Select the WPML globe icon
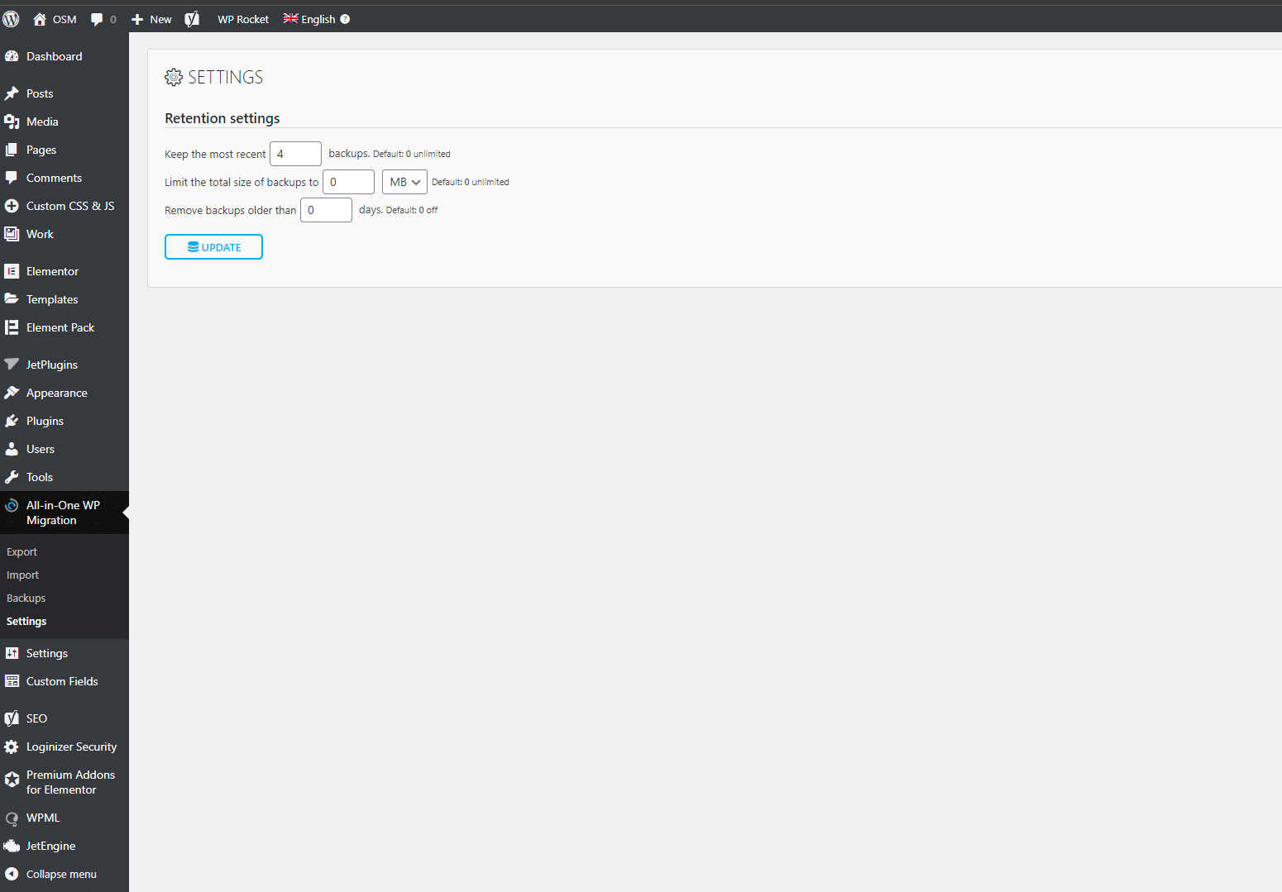 coord(12,818)
